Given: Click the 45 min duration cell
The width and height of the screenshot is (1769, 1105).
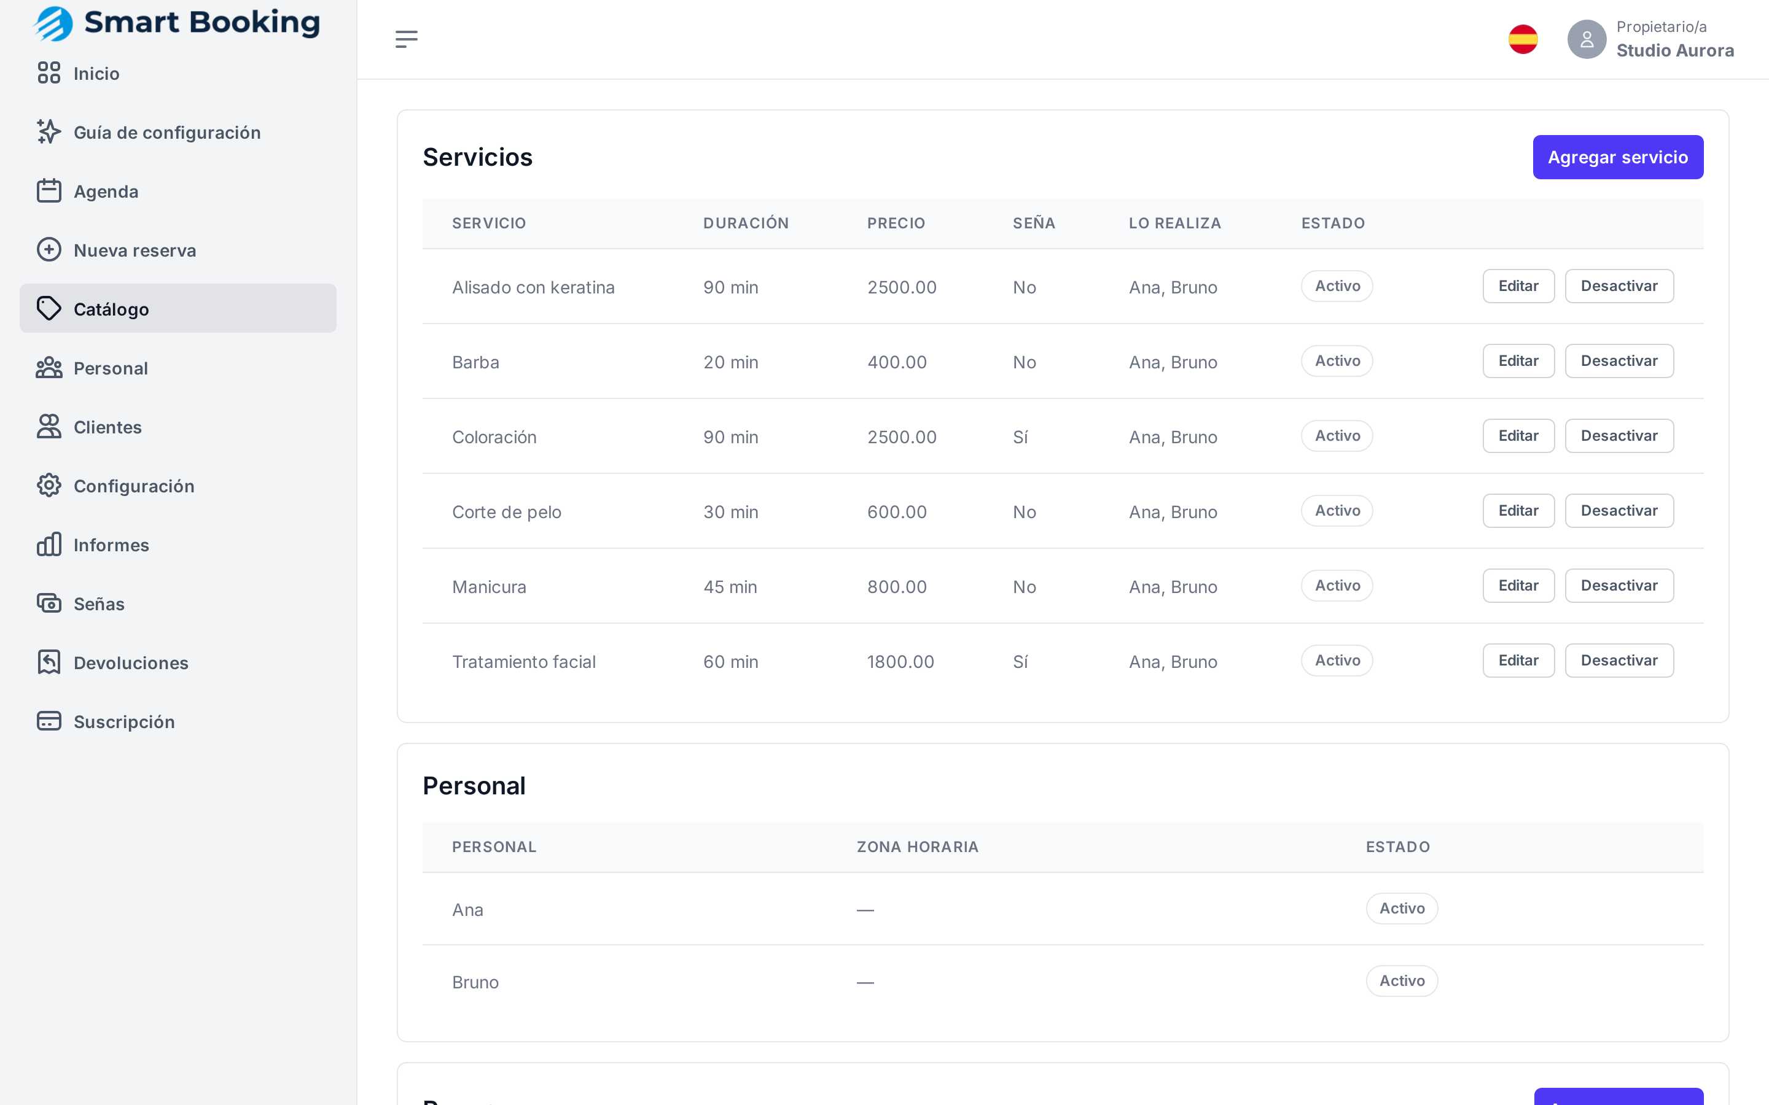Looking at the screenshot, I should pyautogui.click(x=730, y=587).
